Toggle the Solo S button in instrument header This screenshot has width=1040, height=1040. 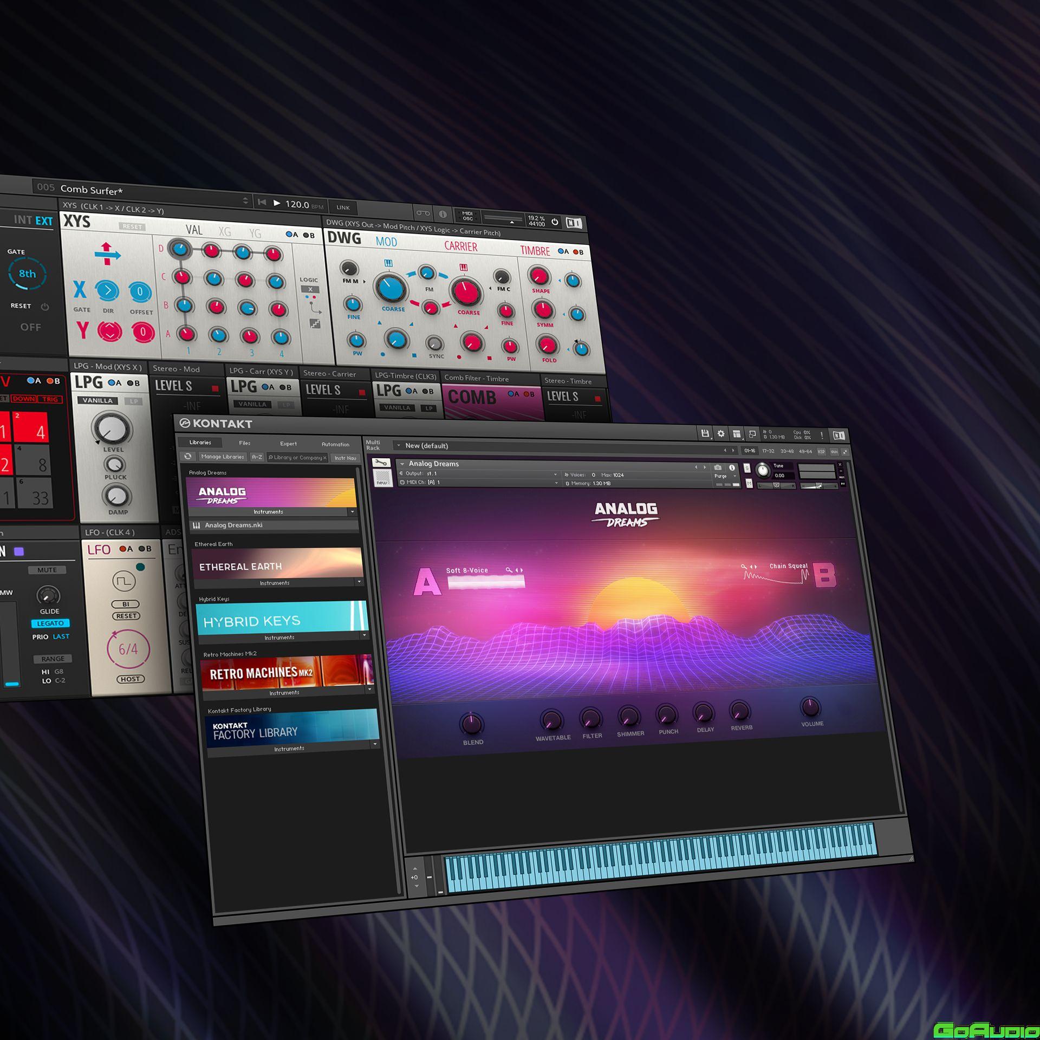tap(747, 468)
